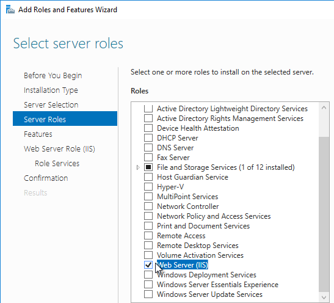
Task: Enable Remote Desktop Services checkbox
Action: point(148,245)
